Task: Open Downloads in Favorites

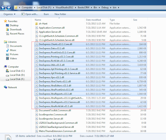Action: [x=16, y=29]
